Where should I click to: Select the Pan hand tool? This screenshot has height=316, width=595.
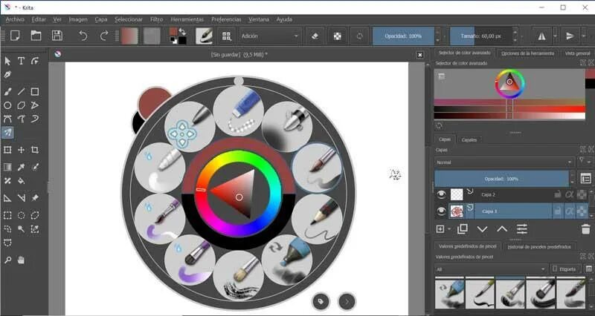click(22, 260)
